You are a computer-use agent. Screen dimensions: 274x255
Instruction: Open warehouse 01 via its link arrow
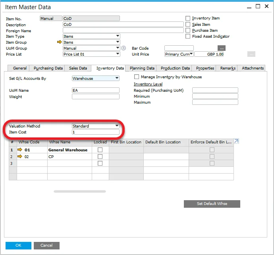20,150
